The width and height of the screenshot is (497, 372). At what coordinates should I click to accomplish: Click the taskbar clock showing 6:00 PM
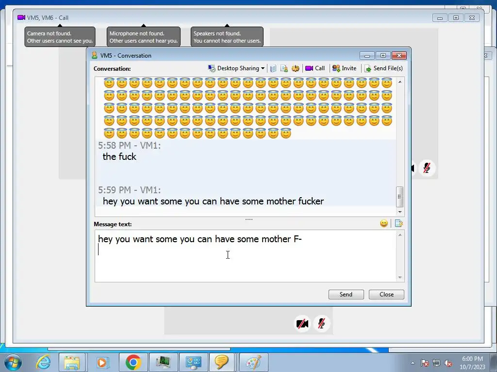472,363
